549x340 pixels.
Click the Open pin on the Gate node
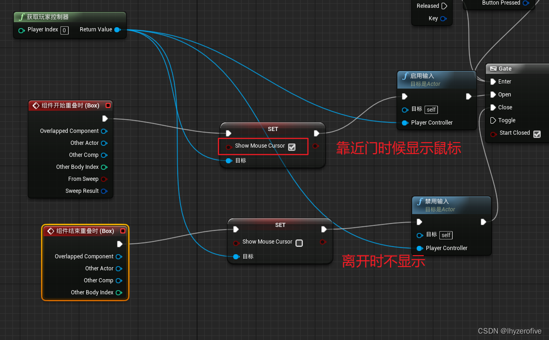tap(493, 94)
